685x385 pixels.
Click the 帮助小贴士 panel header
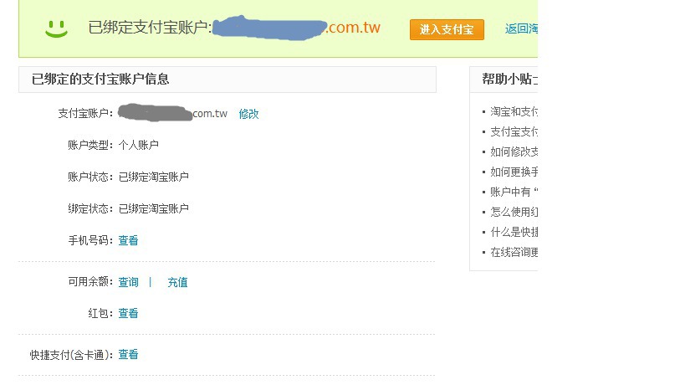pos(504,80)
